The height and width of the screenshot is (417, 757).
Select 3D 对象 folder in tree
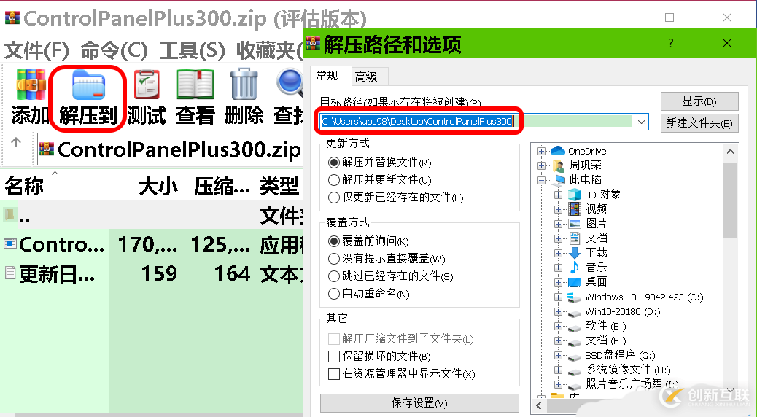point(602,195)
